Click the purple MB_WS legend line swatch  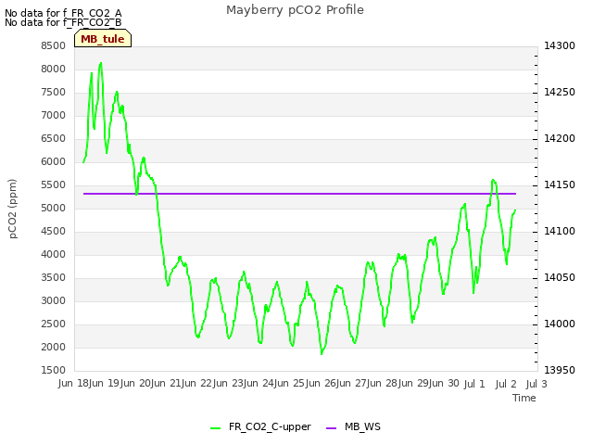(331, 428)
